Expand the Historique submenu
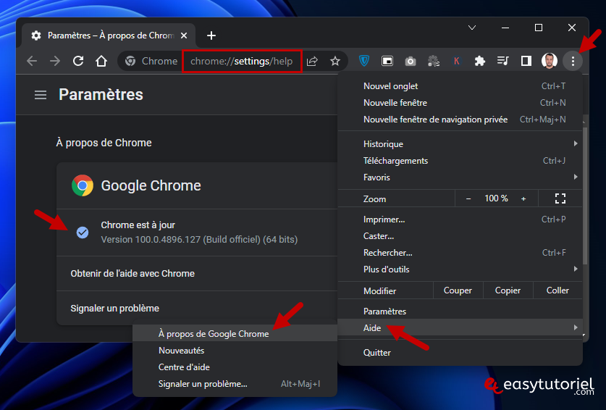The height and width of the screenshot is (410, 606). pyautogui.click(x=460, y=144)
